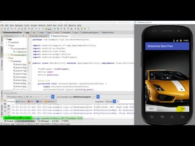195x146 pixels.
Task: Tap the PREV button in emulator
Action: pos(151,109)
